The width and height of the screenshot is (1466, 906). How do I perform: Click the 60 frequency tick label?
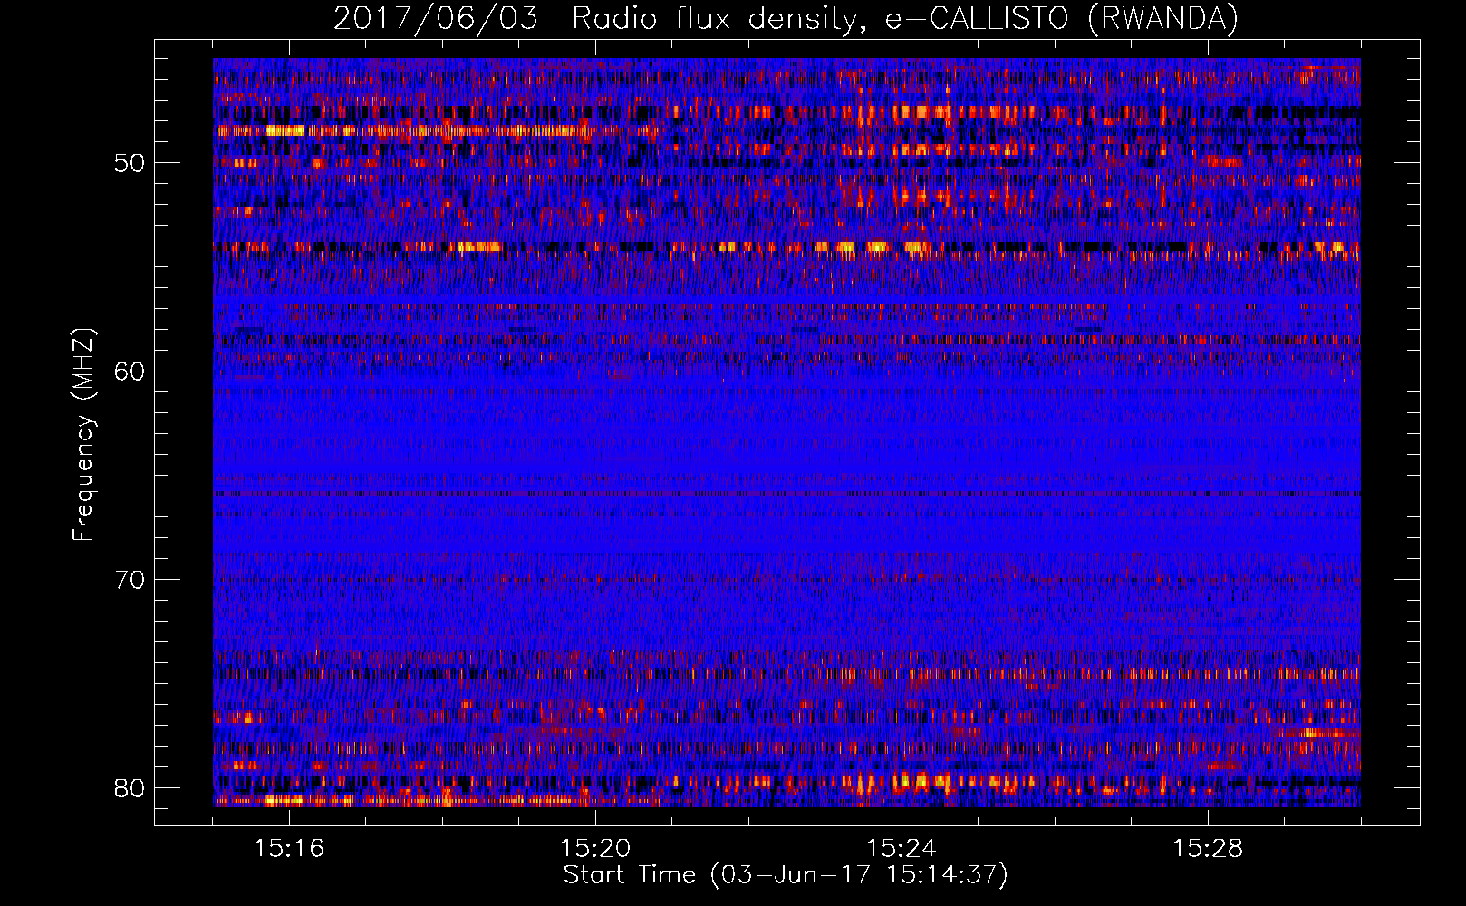click(130, 372)
